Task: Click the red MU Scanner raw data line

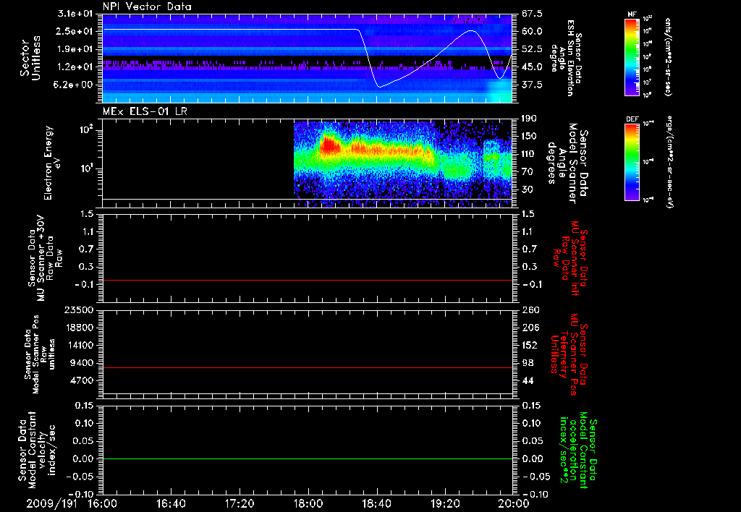Action: pos(308,280)
